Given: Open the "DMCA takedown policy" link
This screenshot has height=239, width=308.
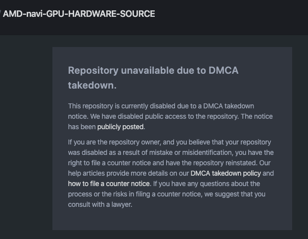Looking at the screenshot, I should [225, 173].
